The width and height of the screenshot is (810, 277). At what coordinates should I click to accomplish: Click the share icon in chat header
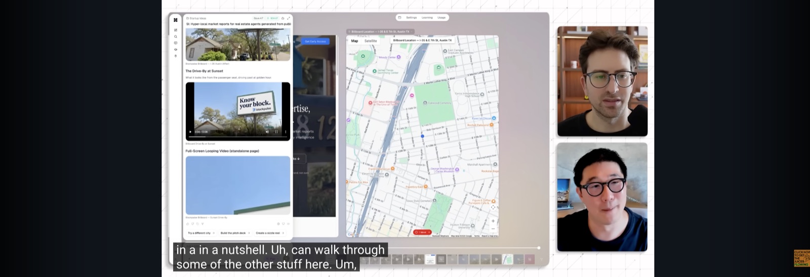click(x=282, y=18)
